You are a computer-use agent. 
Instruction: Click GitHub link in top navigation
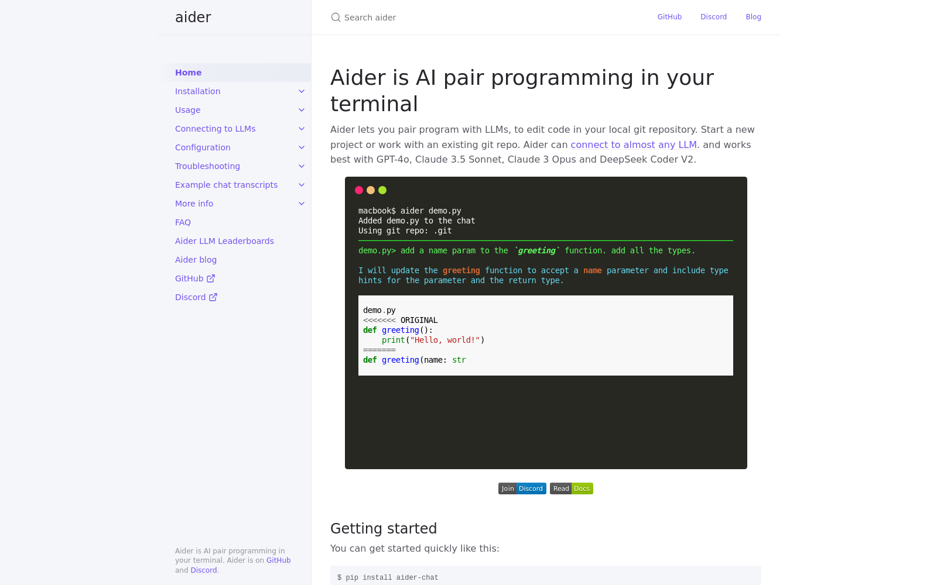tap(669, 17)
